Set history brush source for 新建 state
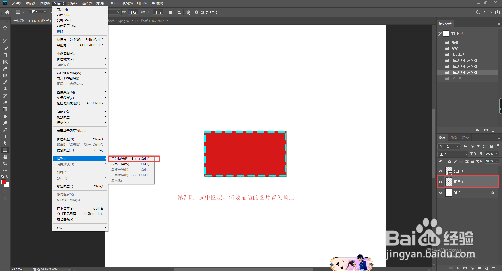 click(x=440, y=42)
